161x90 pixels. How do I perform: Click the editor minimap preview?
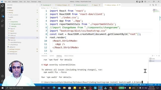click(156, 10)
